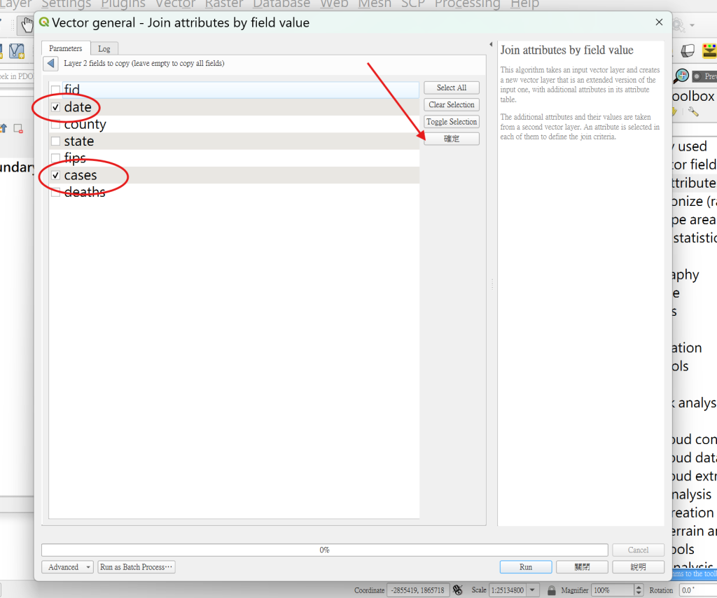
Task: Click the 確定 confirm button
Action: [452, 139]
